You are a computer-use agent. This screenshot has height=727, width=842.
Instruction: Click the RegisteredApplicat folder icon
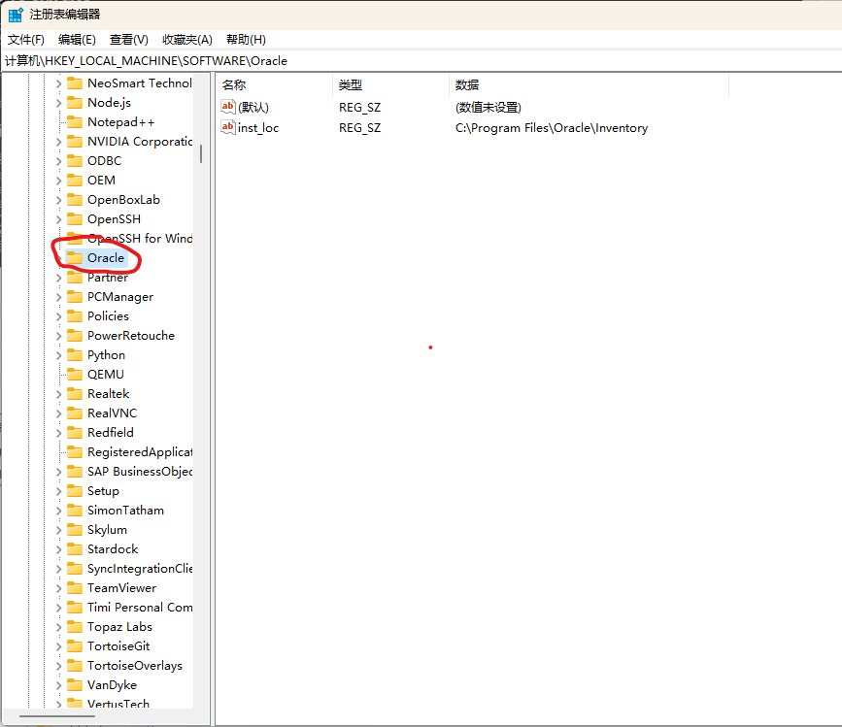75,451
